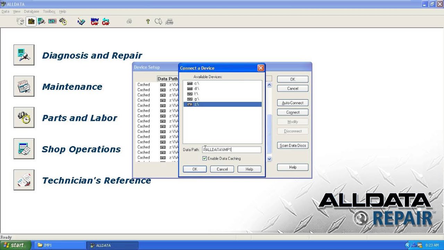Open the Maintenance icon button
The height and width of the screenshot is (250, 444).
(x=24, y=86)
